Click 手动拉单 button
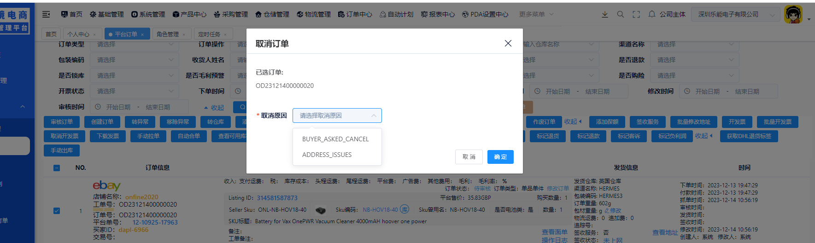 [x=148, y=136]
